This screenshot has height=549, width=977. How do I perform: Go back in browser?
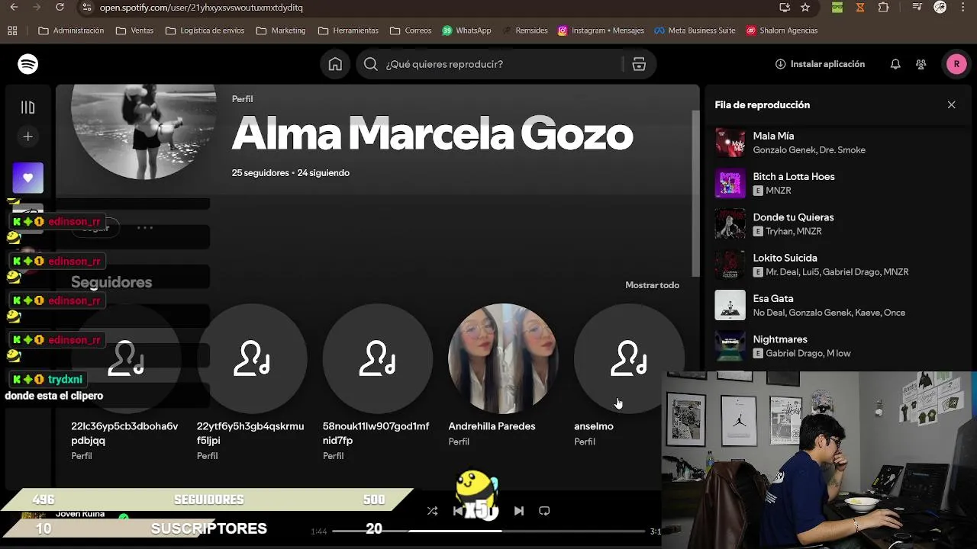click(x=14, y=8)
